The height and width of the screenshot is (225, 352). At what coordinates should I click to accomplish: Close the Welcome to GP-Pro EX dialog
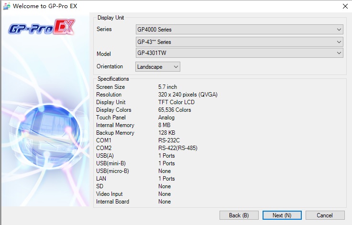click(x=345, y=6)
